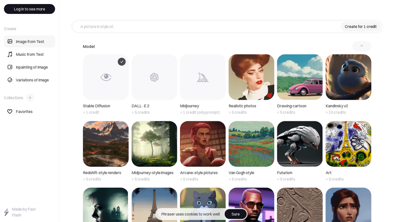Click the '≈ 10 credits' price under Kandinsky v2
This screenshot has height=222, width=395.
pos(336,112)
